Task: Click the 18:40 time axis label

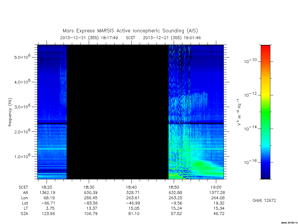Action: pyautogui.click(x=131, y=187)
